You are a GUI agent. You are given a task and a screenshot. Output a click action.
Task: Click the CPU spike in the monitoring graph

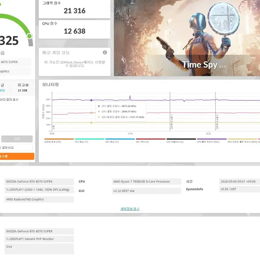130,98
